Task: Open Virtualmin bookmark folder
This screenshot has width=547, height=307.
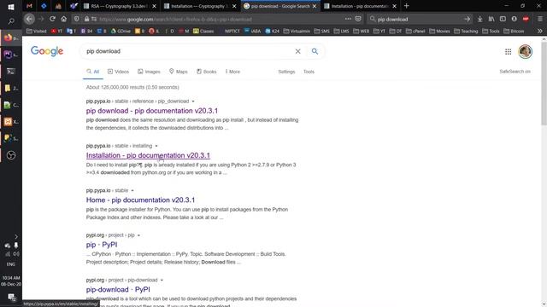Action: coord(297,31)
